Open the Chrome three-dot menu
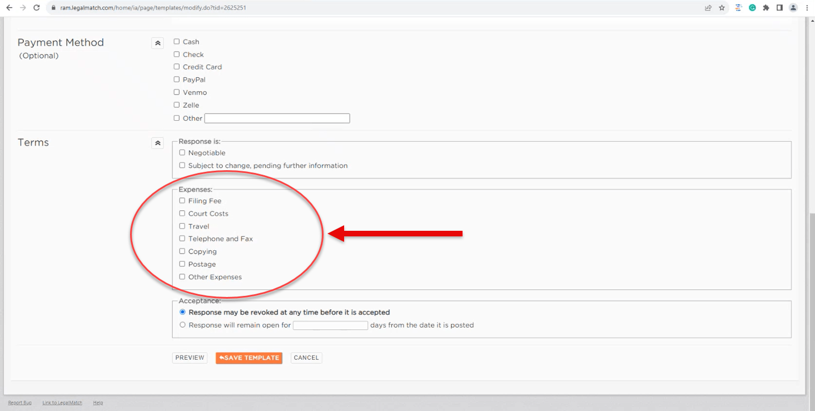Image resolution: width=815 pixels, height=411 pixels. tap(807, 8)
